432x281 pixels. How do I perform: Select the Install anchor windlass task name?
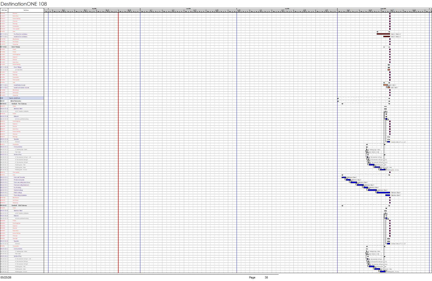[20, 37]
